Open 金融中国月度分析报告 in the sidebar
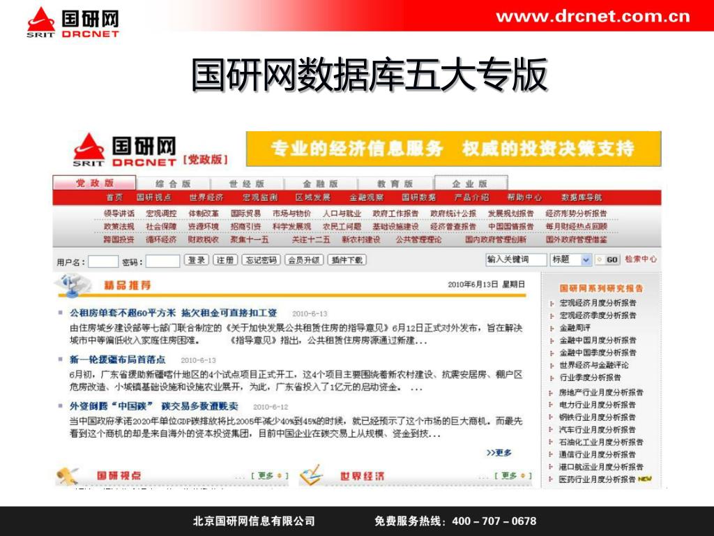The height and width of the screenshot is (536, 714). coord(598,340)
